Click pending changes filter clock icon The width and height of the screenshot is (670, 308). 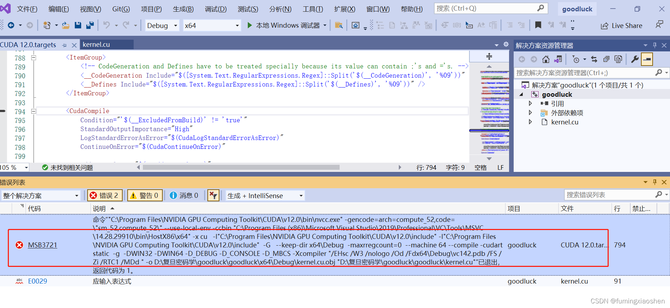[576, 59]
